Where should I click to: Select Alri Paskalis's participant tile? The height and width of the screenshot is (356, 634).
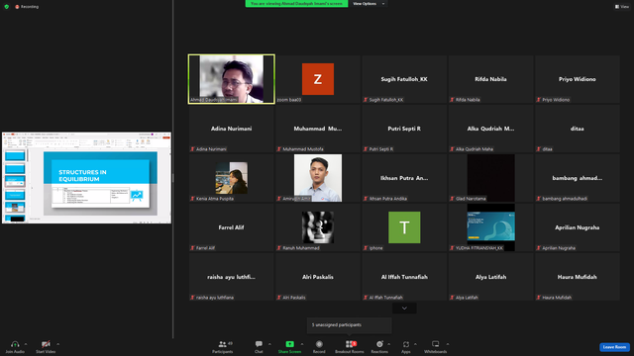point(318,277)
